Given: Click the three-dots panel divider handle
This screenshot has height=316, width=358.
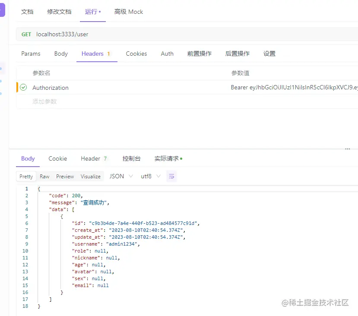Looking at the screenshot, I should click(x=348, y=149).
